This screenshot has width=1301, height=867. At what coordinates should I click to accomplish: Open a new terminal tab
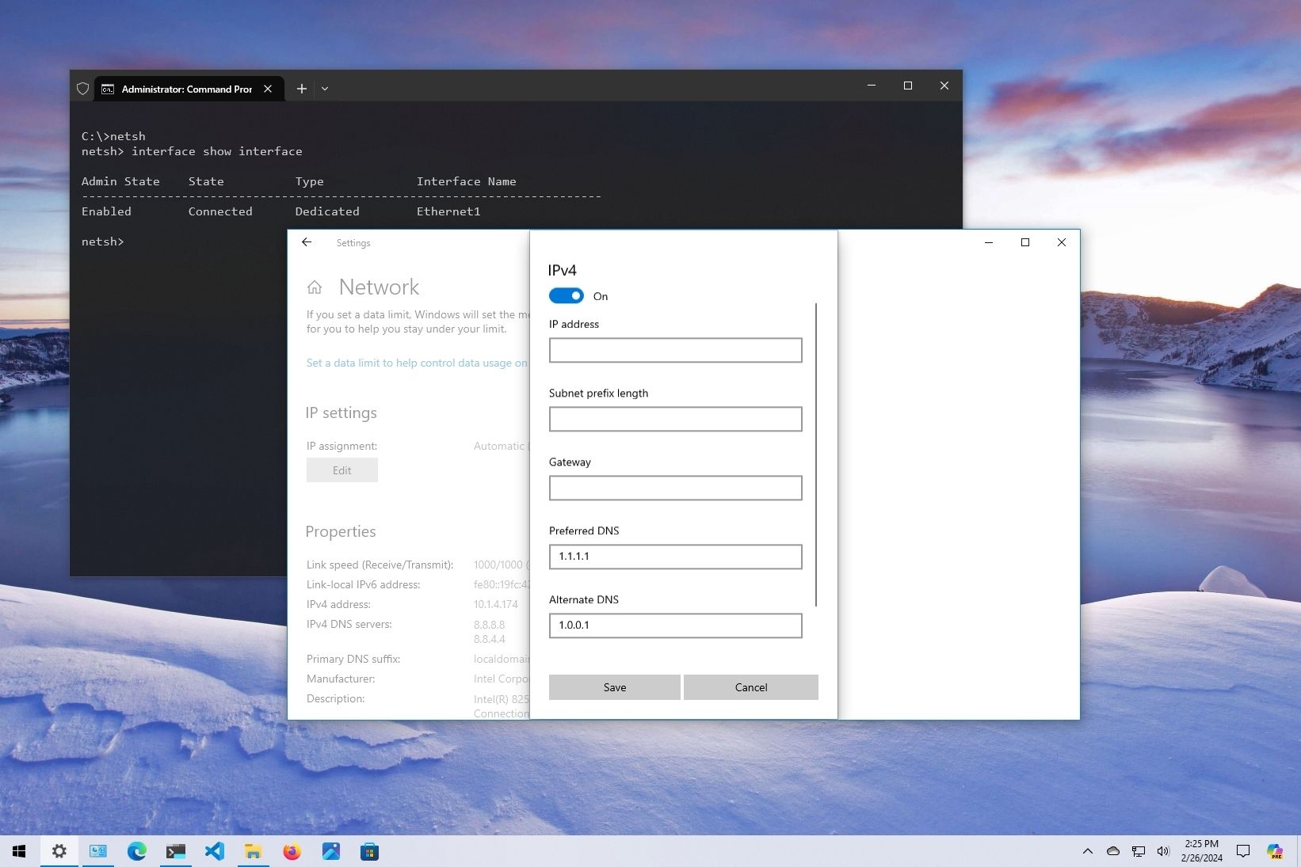point(301,89)
